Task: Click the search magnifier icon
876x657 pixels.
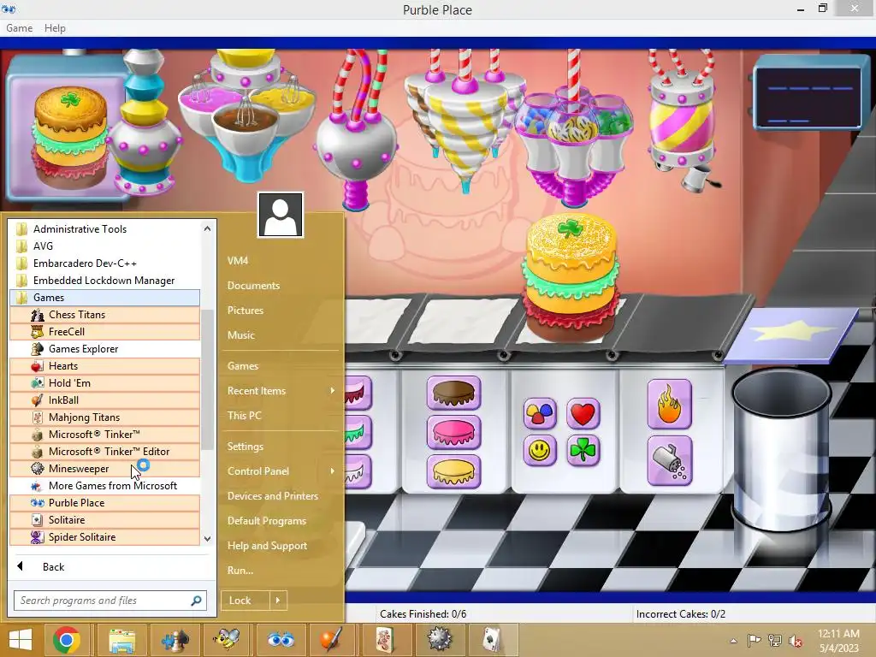Action: point(196,601)
